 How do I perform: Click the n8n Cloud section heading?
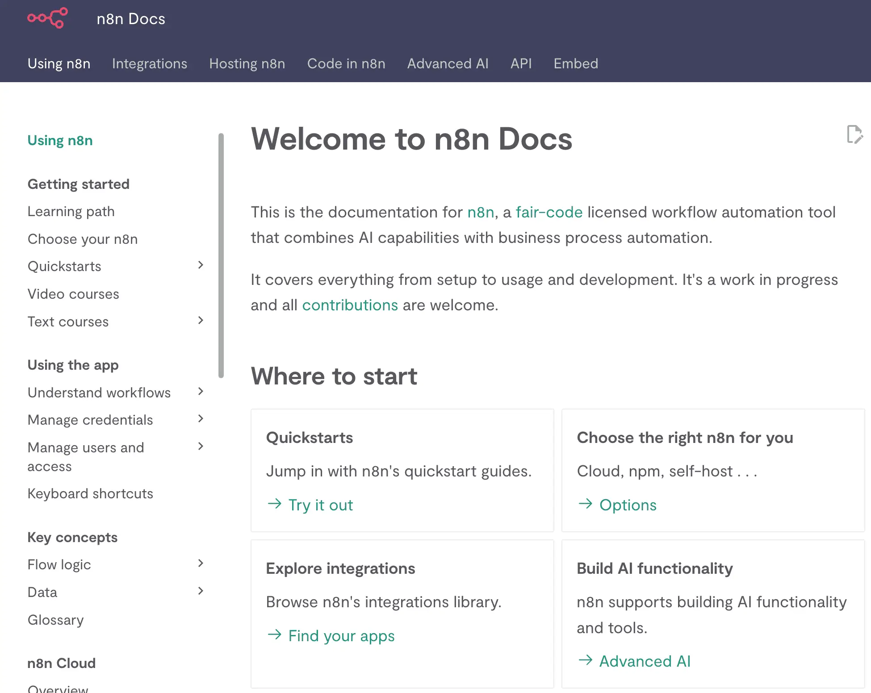[61, 663]
